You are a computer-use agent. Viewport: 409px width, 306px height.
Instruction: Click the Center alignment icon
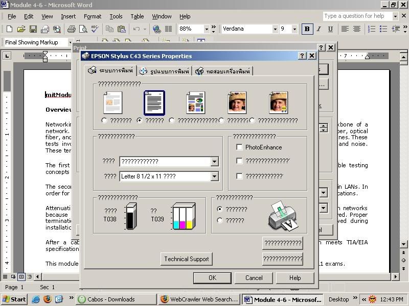(x=356, y=29)
